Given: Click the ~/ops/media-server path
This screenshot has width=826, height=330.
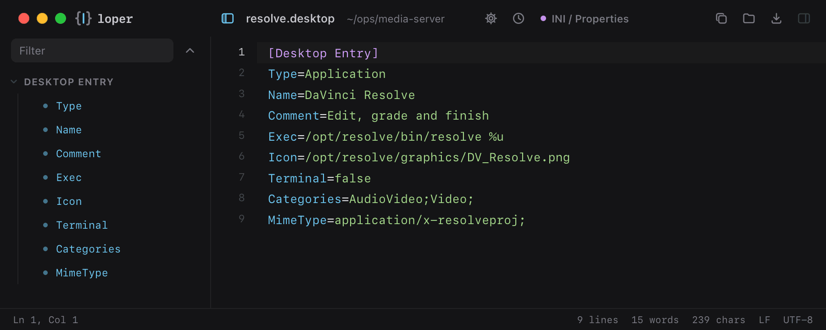Looking at the screenshot, I should (x=396, y=19).
